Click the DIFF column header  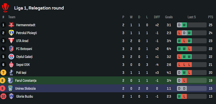click(x=157, y=17)
